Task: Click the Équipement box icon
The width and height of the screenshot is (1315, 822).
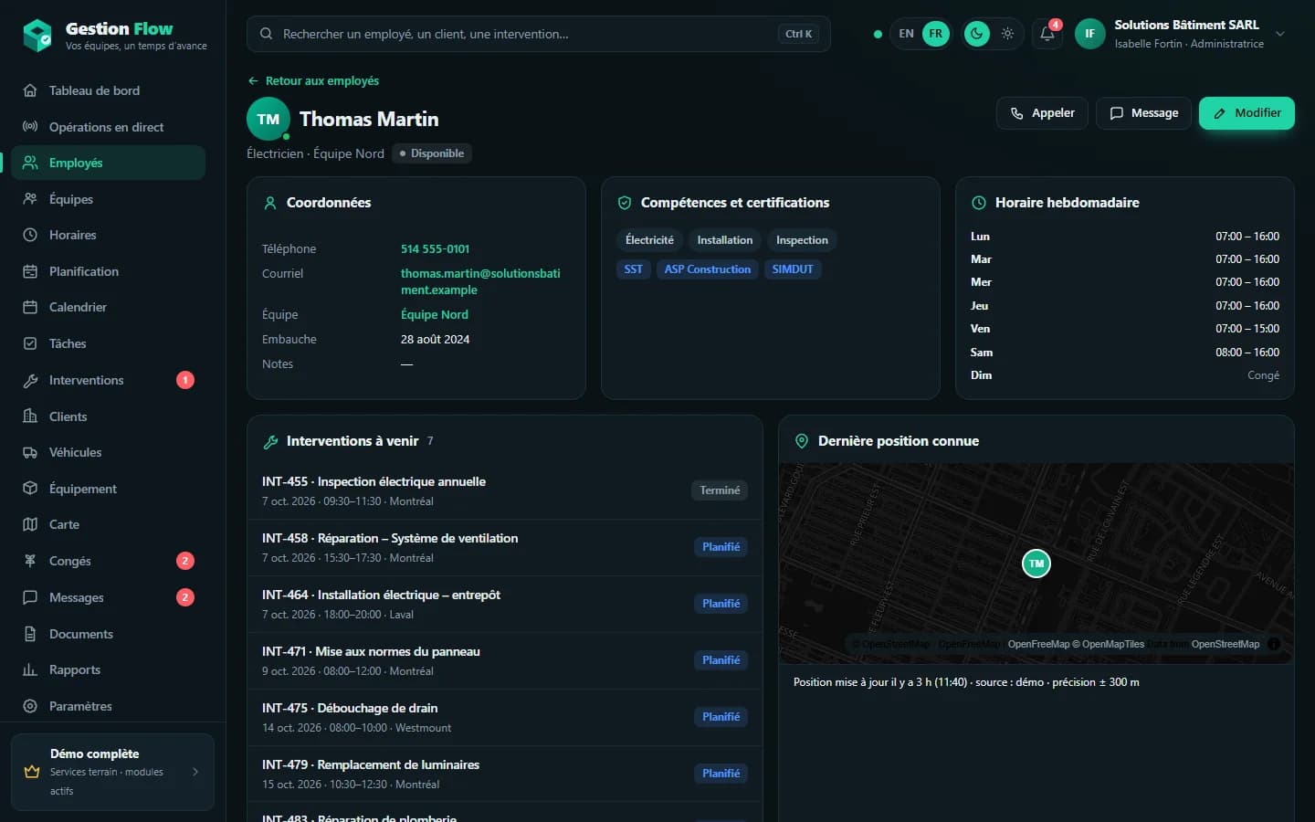Action: 30,489
